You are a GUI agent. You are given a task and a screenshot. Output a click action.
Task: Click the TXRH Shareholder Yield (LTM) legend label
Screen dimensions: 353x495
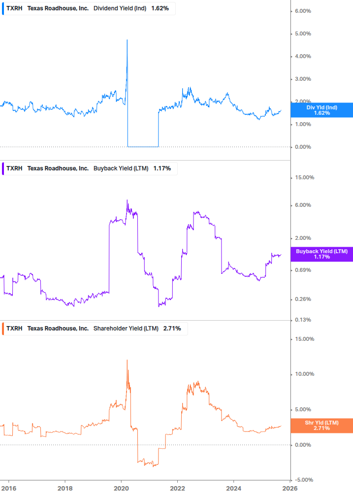pos(95,329)
